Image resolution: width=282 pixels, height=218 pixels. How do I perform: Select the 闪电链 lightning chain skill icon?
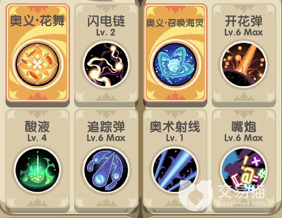click(106, 64)
